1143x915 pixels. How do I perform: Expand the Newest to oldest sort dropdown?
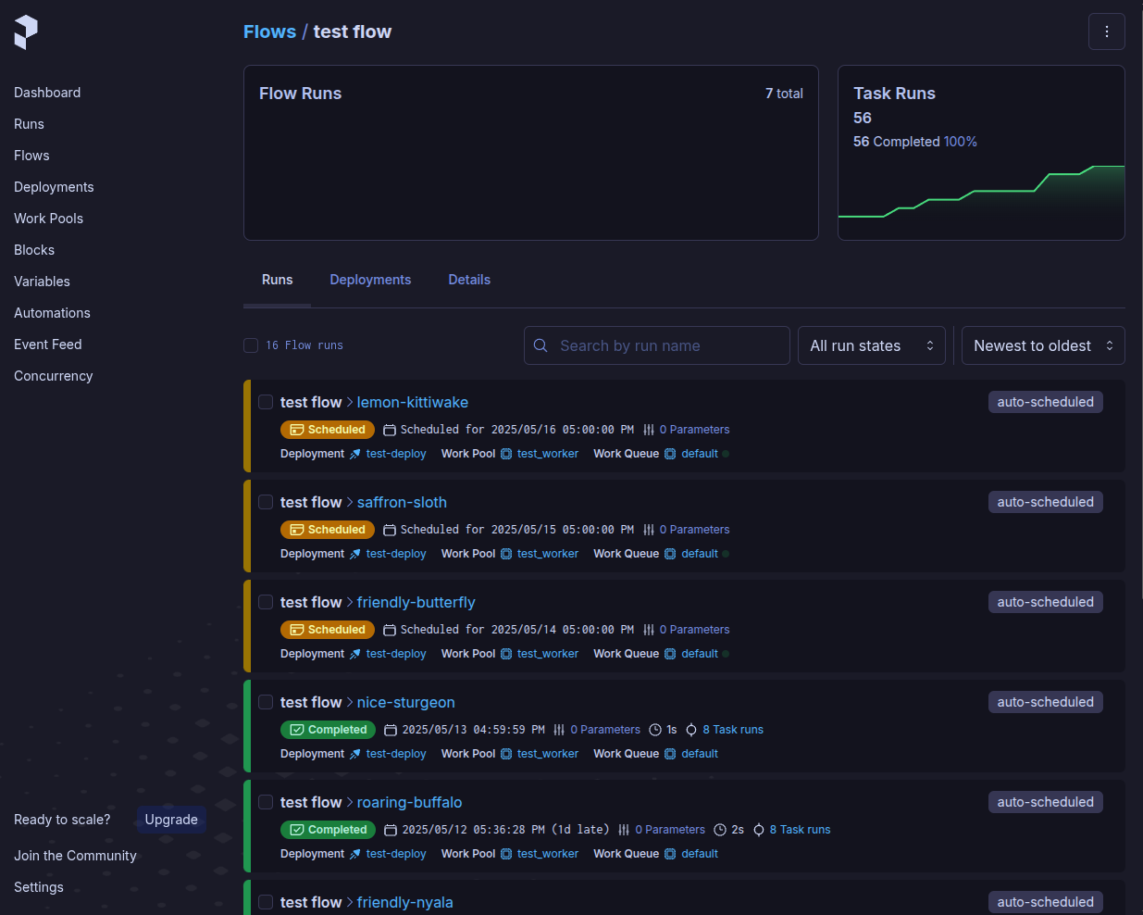coord(1042,345)
